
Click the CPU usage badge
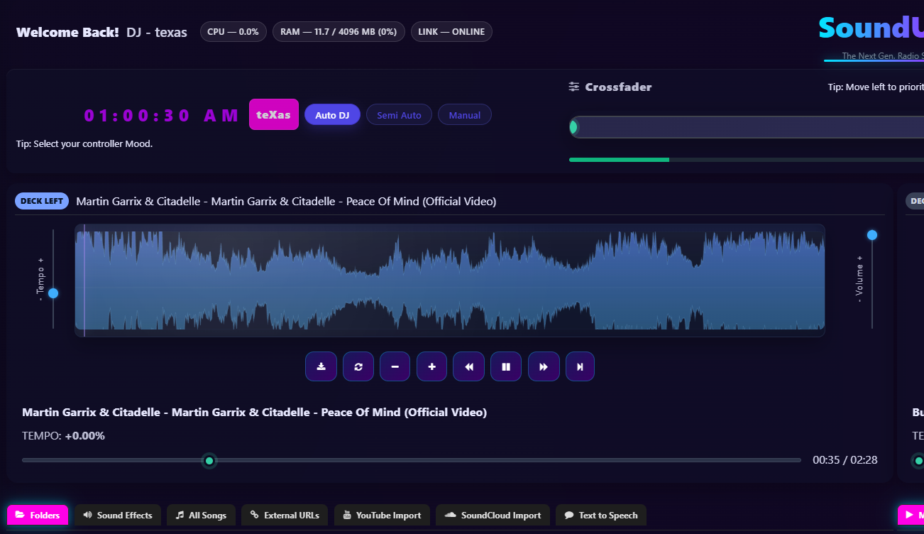233,32
